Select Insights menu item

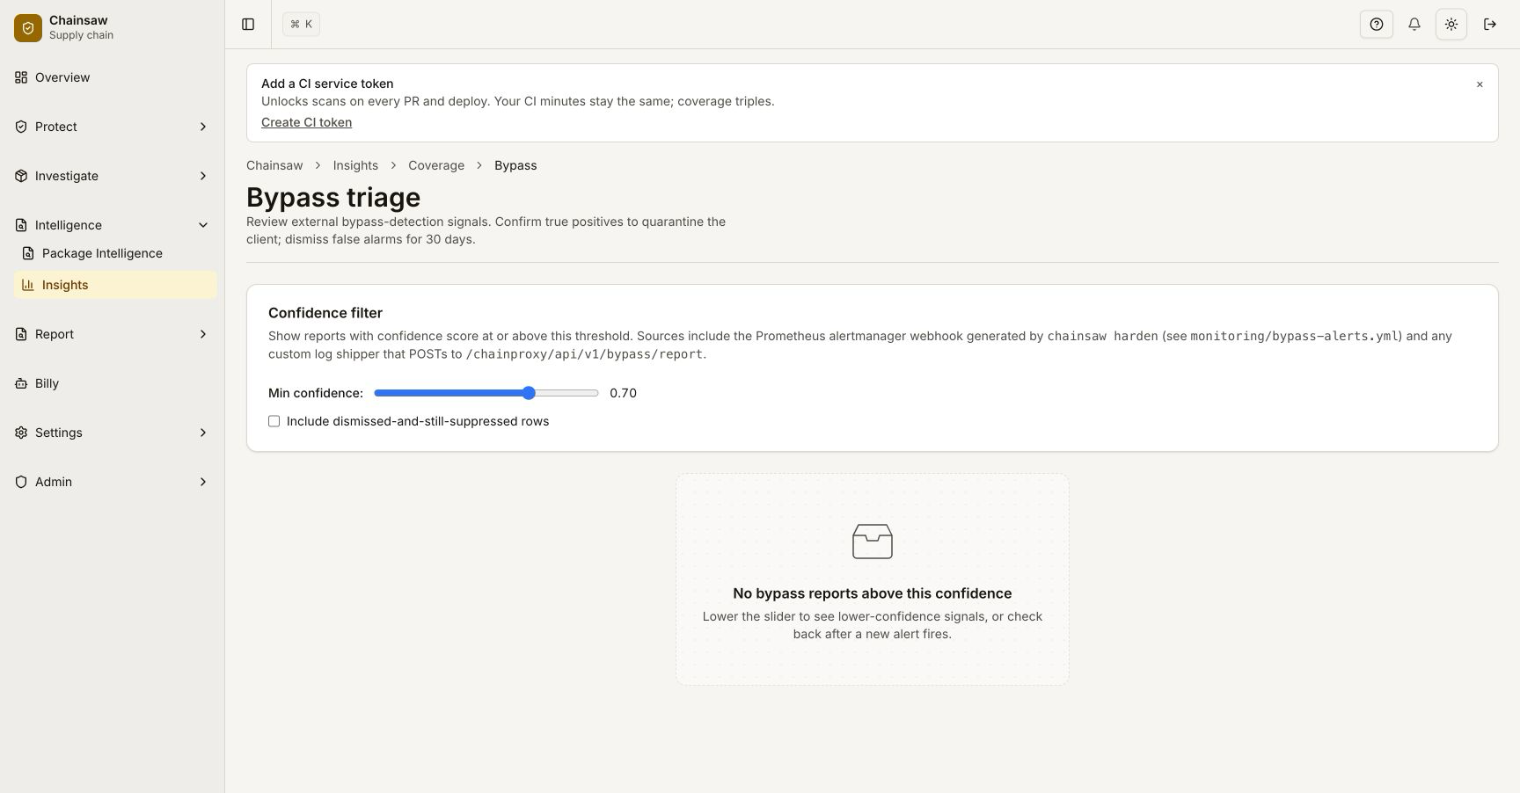point(115,285)
